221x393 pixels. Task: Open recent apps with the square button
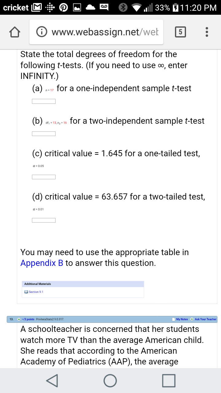click(169, 380)
